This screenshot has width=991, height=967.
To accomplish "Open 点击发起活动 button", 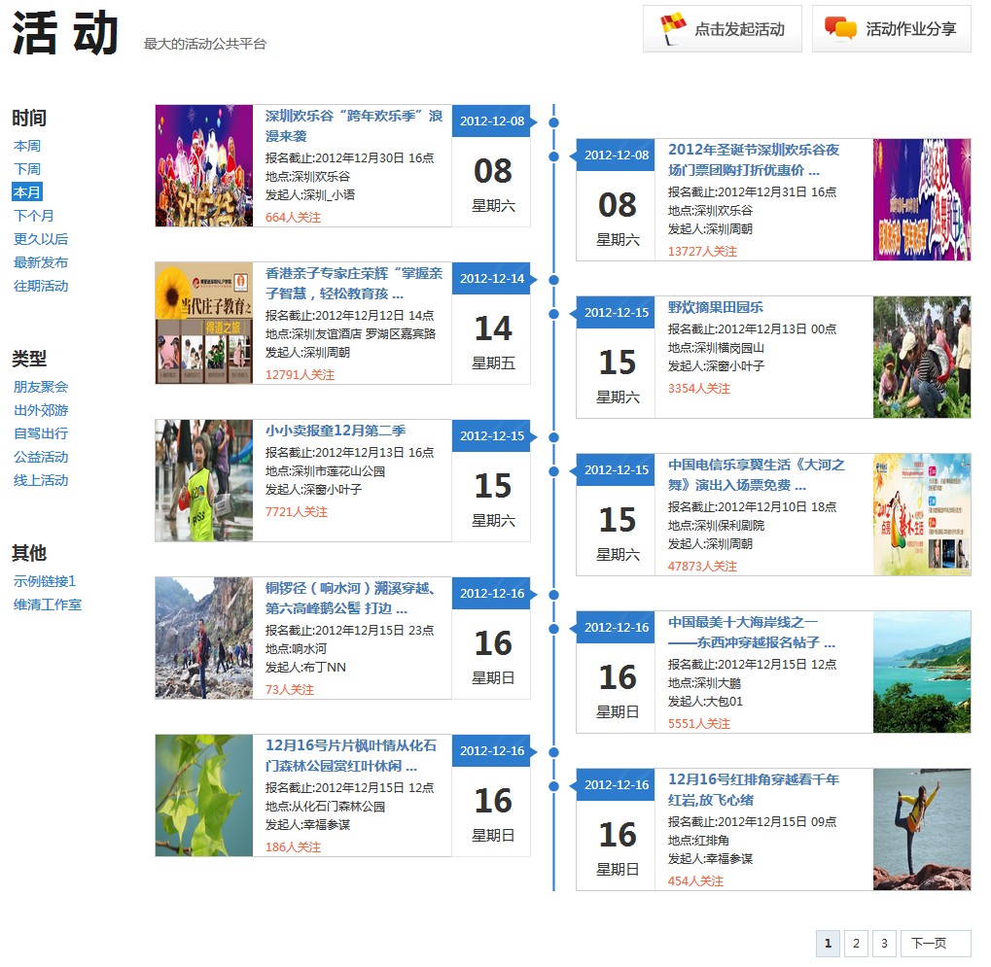I will (x=723, y=29).
